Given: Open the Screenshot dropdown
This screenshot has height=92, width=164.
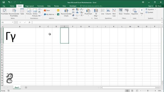Looking at the screenshot, I should pos(40,16).
